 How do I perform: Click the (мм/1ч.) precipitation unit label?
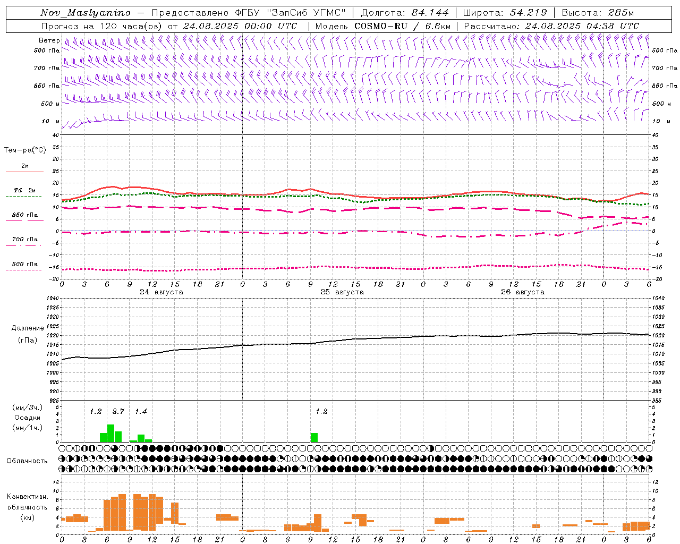27,427
